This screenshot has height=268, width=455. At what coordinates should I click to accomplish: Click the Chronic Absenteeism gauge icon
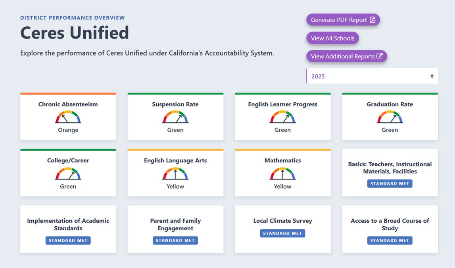point(68,117)
